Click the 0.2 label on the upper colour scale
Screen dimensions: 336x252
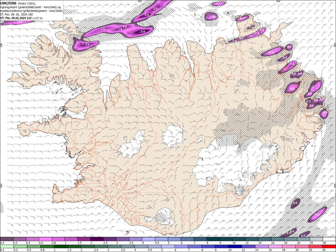pos(2,243)
